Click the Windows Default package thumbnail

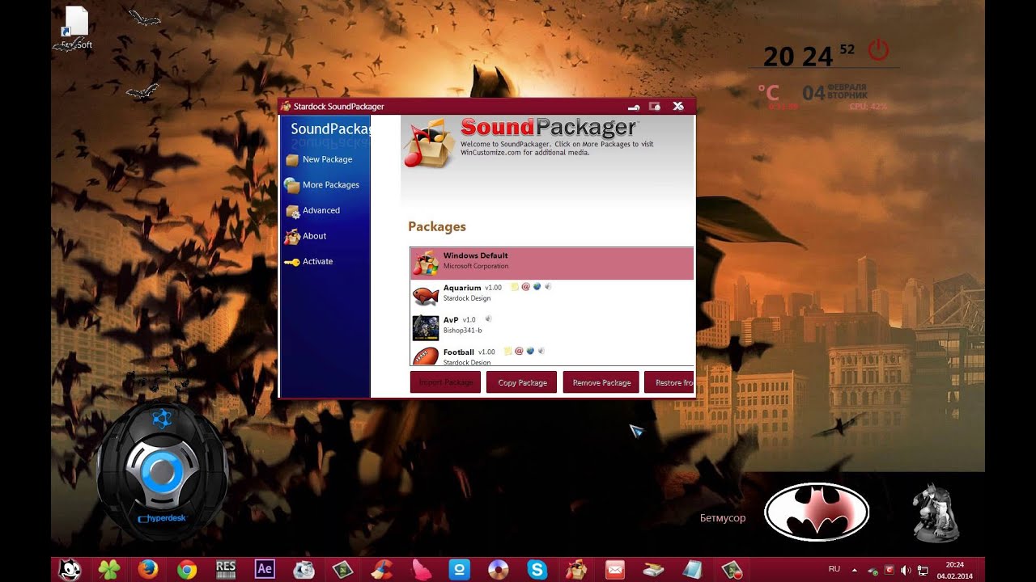click(426, 263)
